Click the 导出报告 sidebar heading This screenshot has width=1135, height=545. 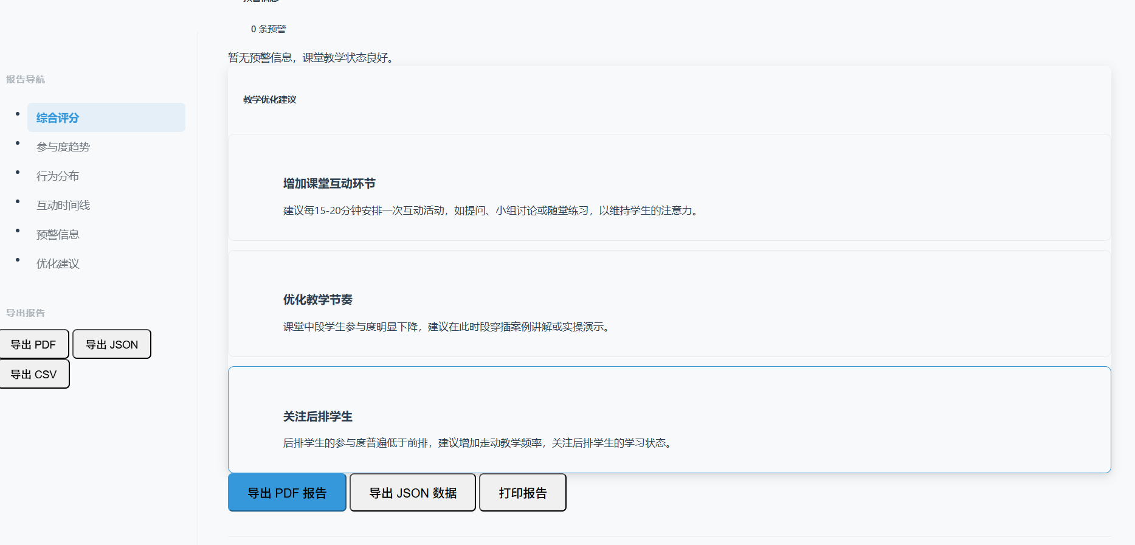(26, 313)
